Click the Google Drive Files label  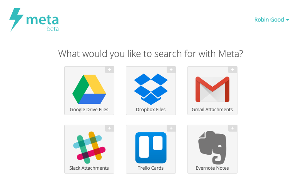click(89, 110)
